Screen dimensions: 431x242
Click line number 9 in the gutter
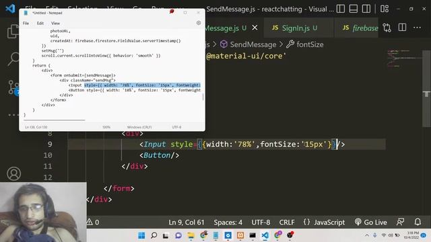50,145
